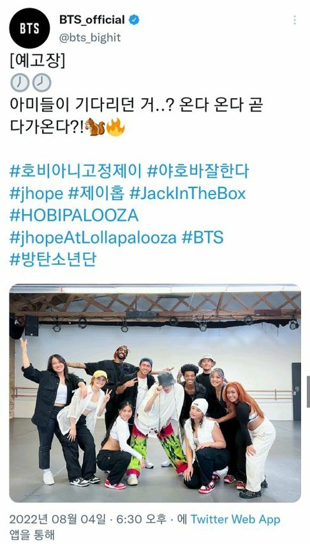
Task: Open the #jhopeAtLollapalooza hashtag
Action: click(93, 238)
